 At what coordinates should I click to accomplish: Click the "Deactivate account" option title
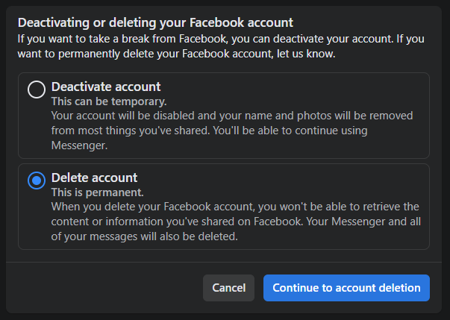coord(106,87)
